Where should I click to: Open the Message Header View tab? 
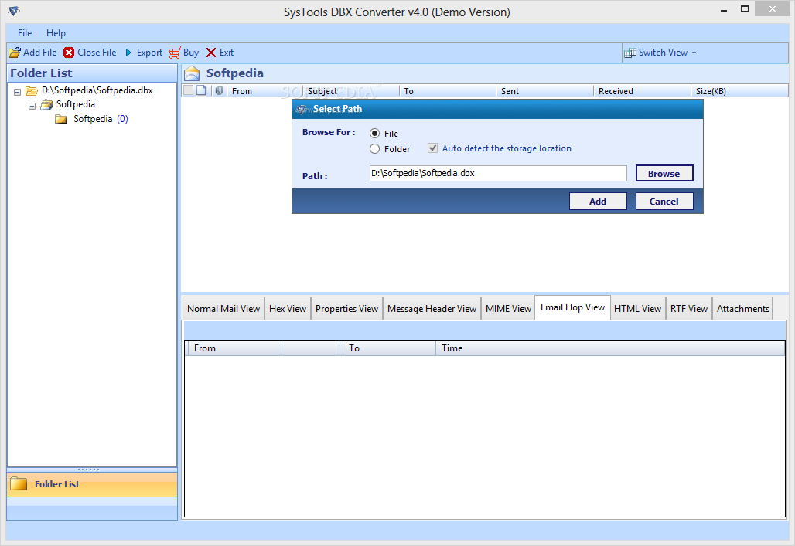point(432,308)
